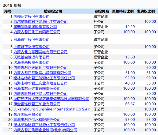
Task: Click the 直接持股比例 column header
Action: click(x=123, y=11)
